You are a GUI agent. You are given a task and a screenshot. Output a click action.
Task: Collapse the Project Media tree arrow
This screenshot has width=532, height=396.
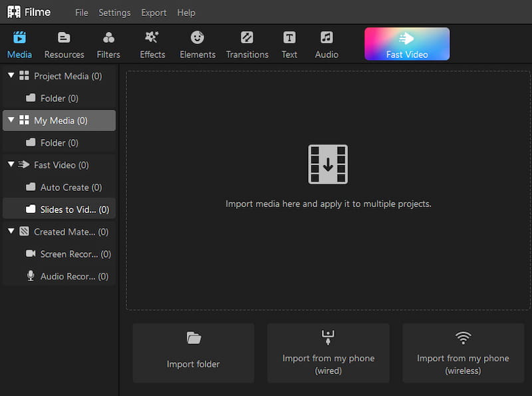coord(11,76)
